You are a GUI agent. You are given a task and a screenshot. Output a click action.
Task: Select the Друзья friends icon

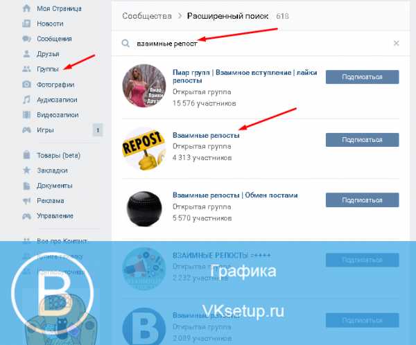pos(26,54)
